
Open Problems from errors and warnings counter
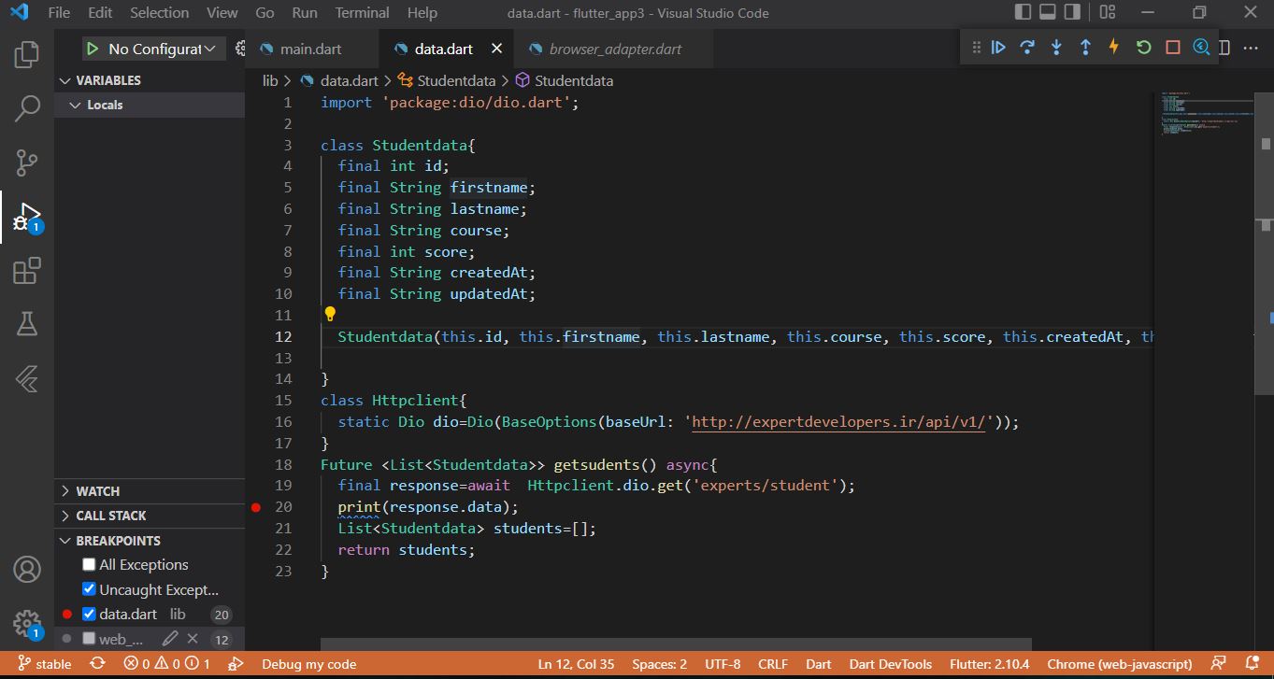pos(167,664)
